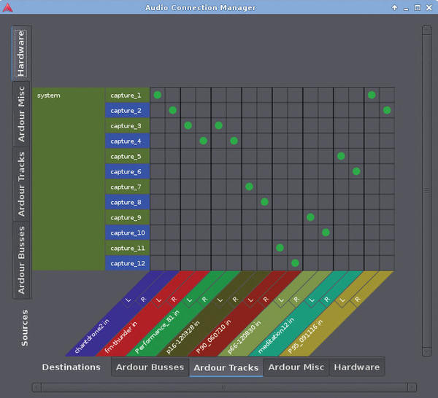The height and width of the screenshot is (398, 438).
Task: Click the fm-thunder in track label
Action: tap(121, 337)
